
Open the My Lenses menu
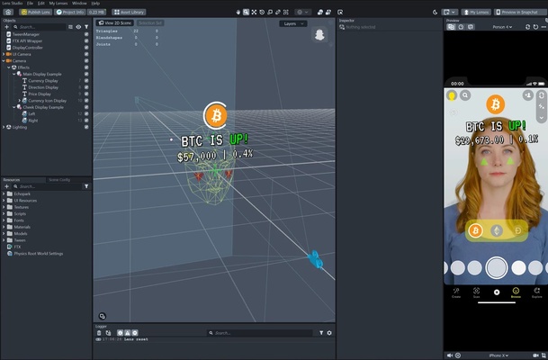tap(58, 3)
